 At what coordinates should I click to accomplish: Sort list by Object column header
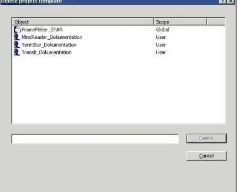[83, 22]
